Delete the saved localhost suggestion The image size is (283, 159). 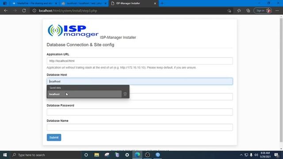[125, 94]
